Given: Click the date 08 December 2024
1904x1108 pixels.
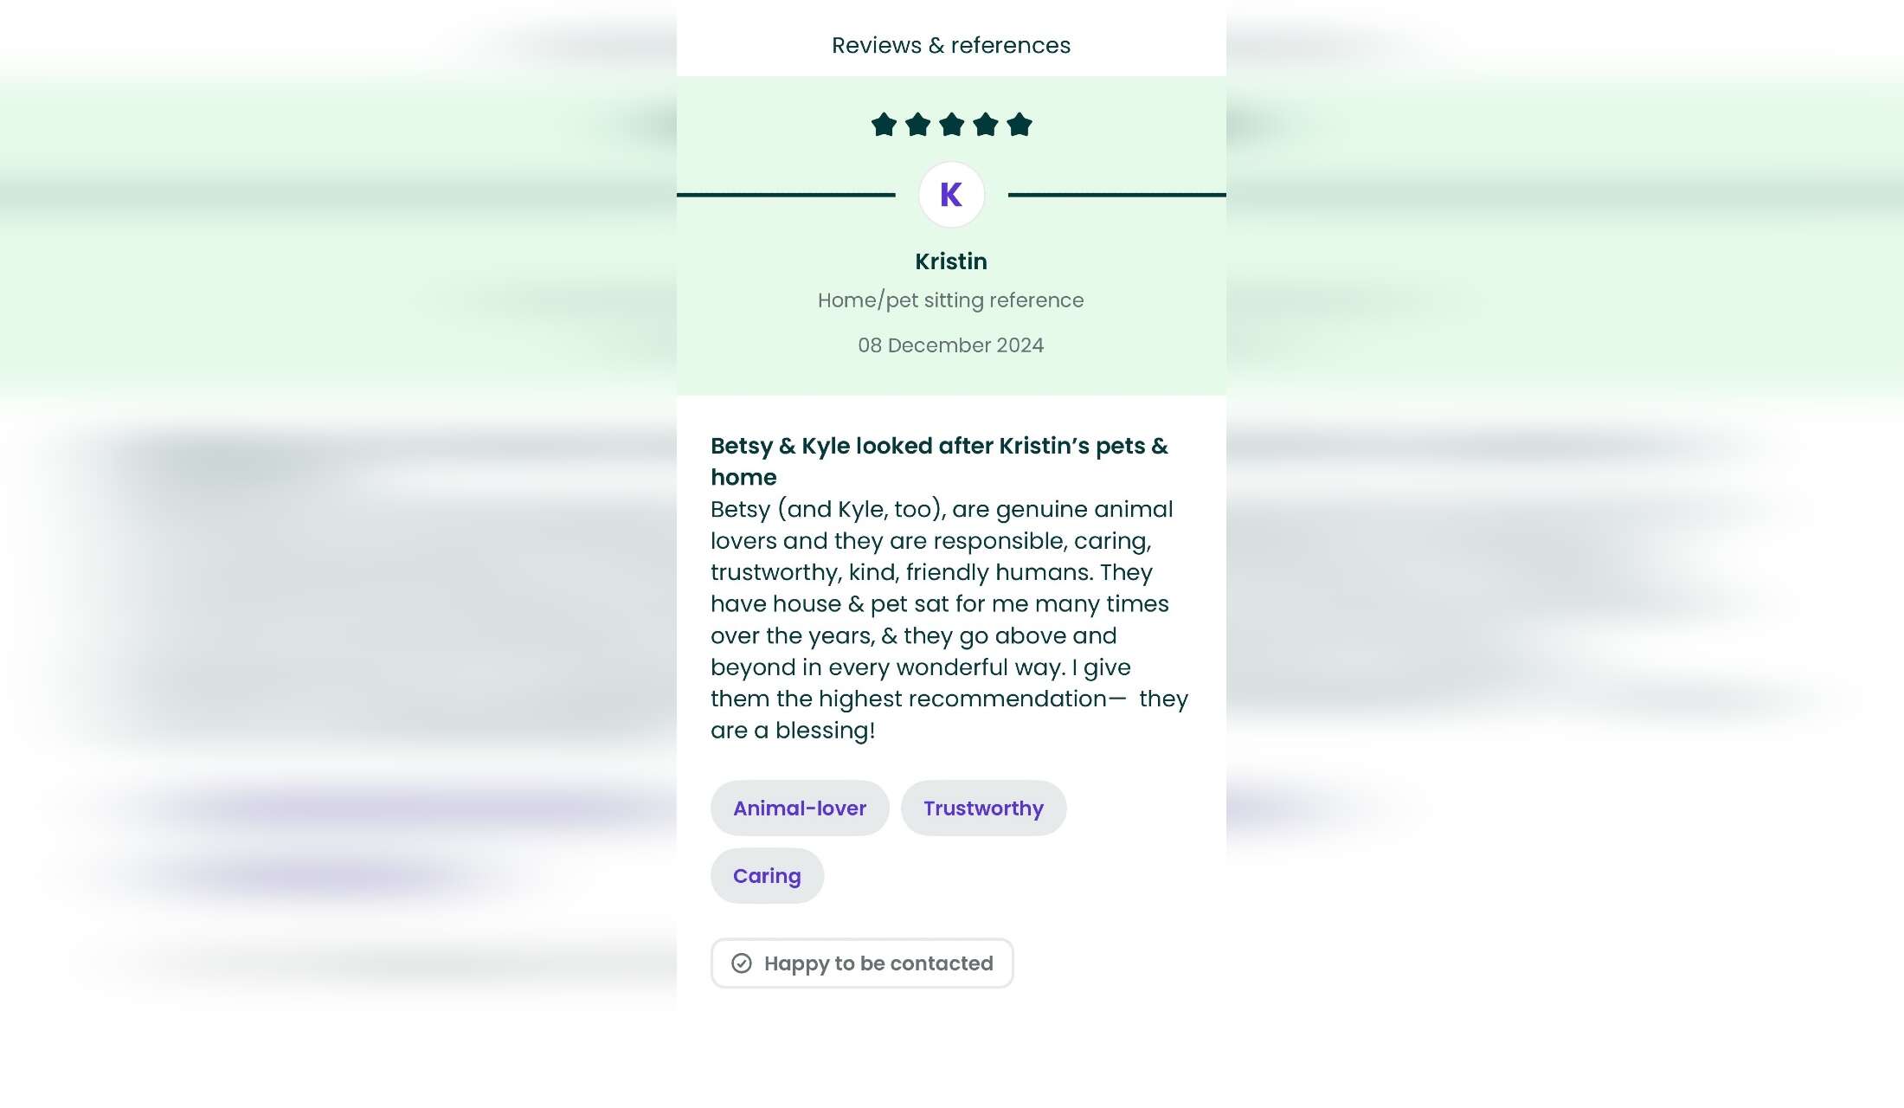Looking at the screenshot, I should point(951,345).
